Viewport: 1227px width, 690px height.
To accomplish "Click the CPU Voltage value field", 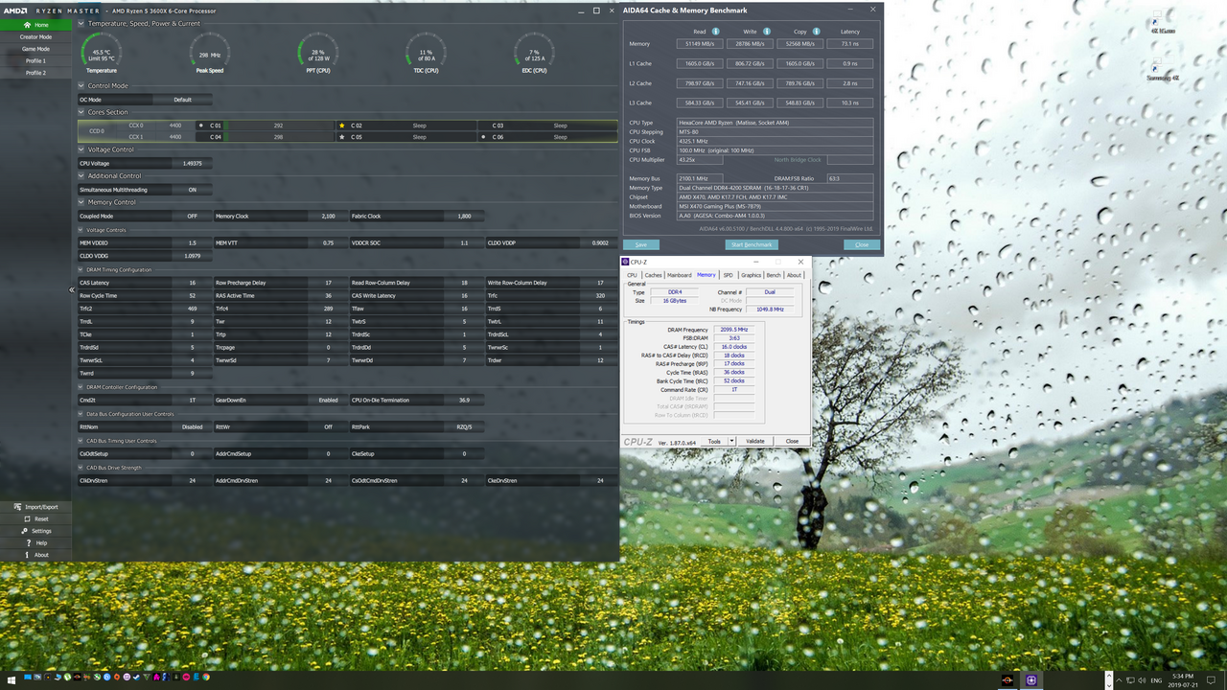I will (x=192, y=163).
